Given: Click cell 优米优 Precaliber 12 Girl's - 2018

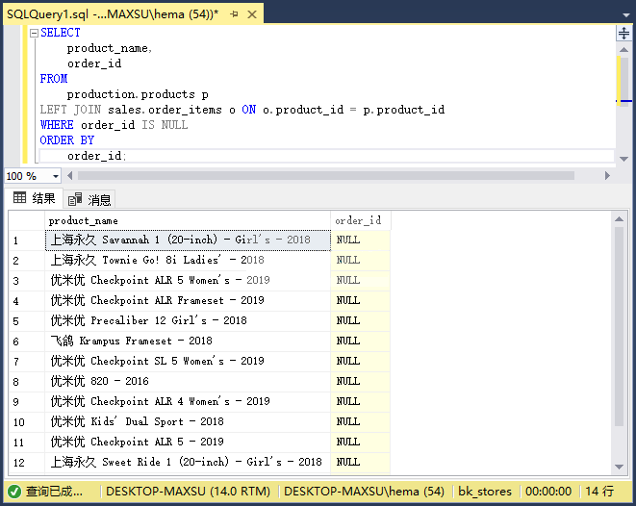Looking at the screenshot, I should (188, 321).
